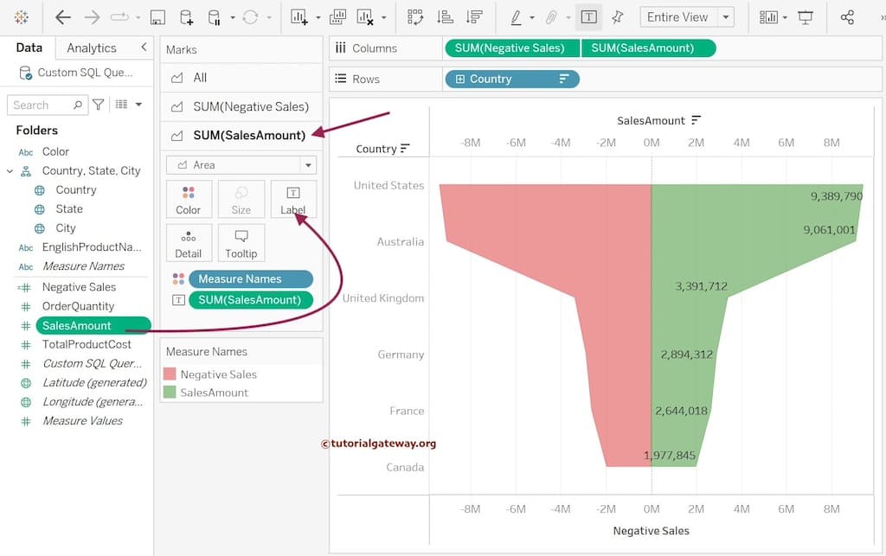The width and height of the screenshot is (886, 556).
Task: Collapse the Country, State, City hierarchy
Action: click(x=9, y=170)
